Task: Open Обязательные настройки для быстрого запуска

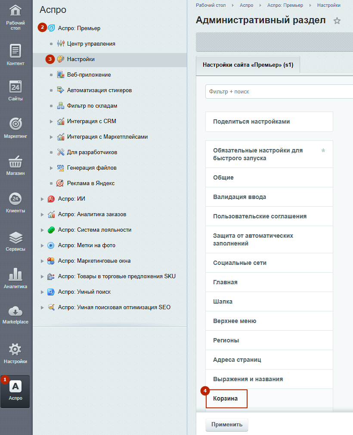Action: (x=269, y=154)
